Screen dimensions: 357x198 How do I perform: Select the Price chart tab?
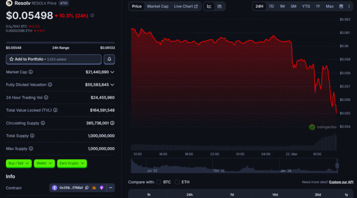[137, 6]
